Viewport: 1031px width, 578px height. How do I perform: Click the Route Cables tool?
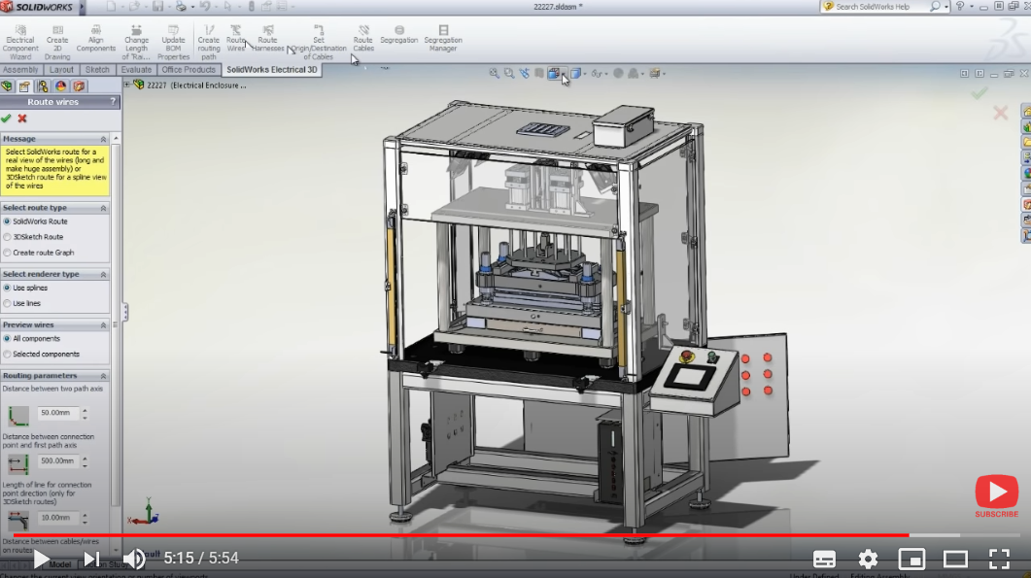coord(363,39)
